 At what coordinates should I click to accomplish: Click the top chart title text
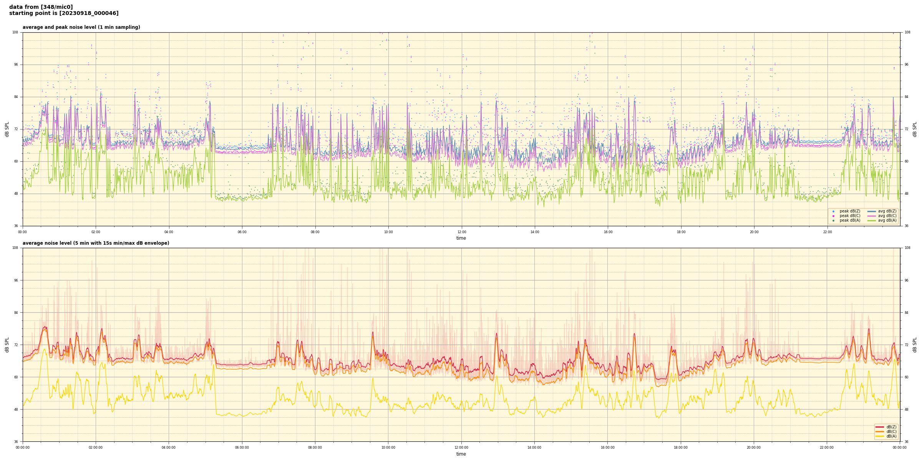(81, 27)
